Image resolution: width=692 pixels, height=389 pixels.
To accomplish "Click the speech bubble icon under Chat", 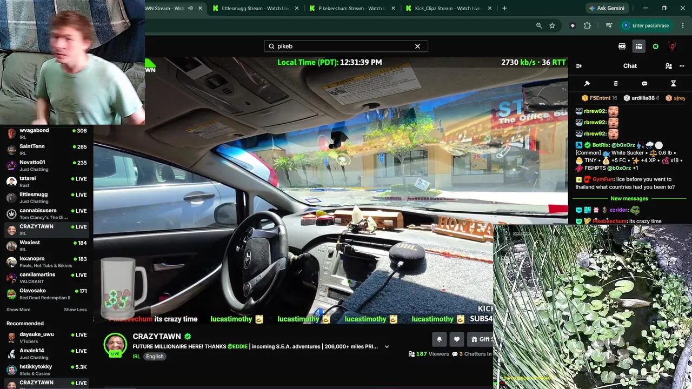I will pyautogui.click(x=644, y=84).
